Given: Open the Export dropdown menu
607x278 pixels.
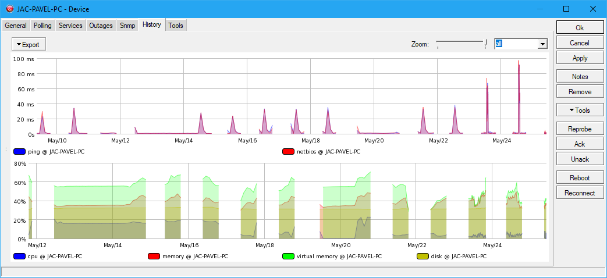Looking at the screenshot, I should click(x=29, y=44).
